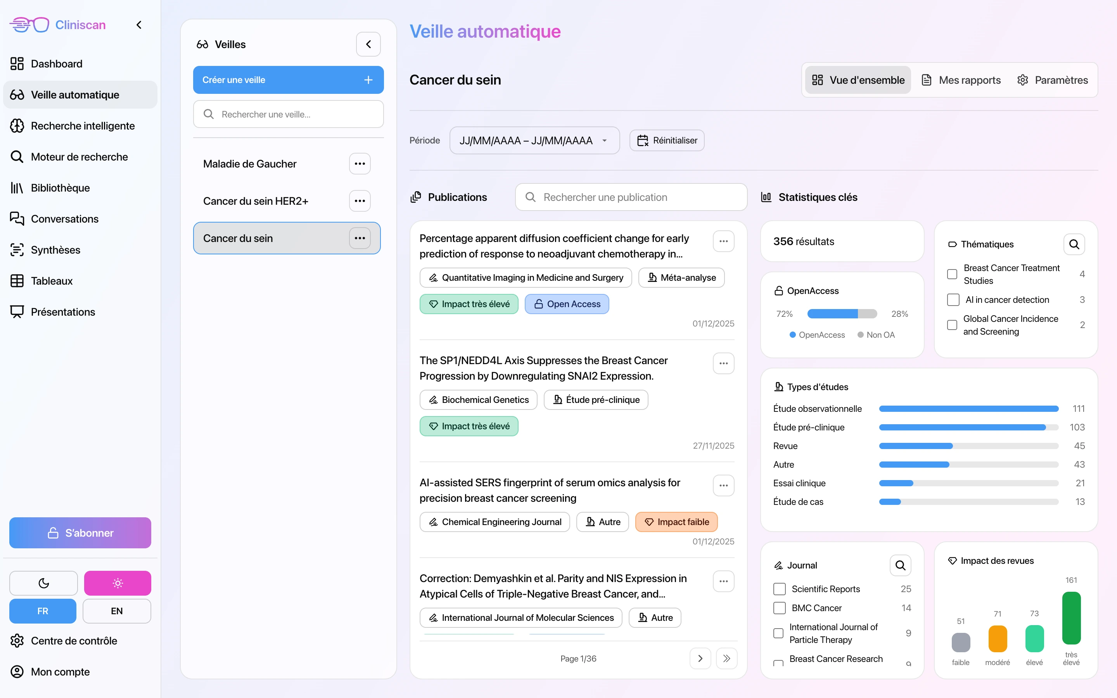Open the Dashboard from the sidebar
This screenshot has width=1117, height=698.
56,64
